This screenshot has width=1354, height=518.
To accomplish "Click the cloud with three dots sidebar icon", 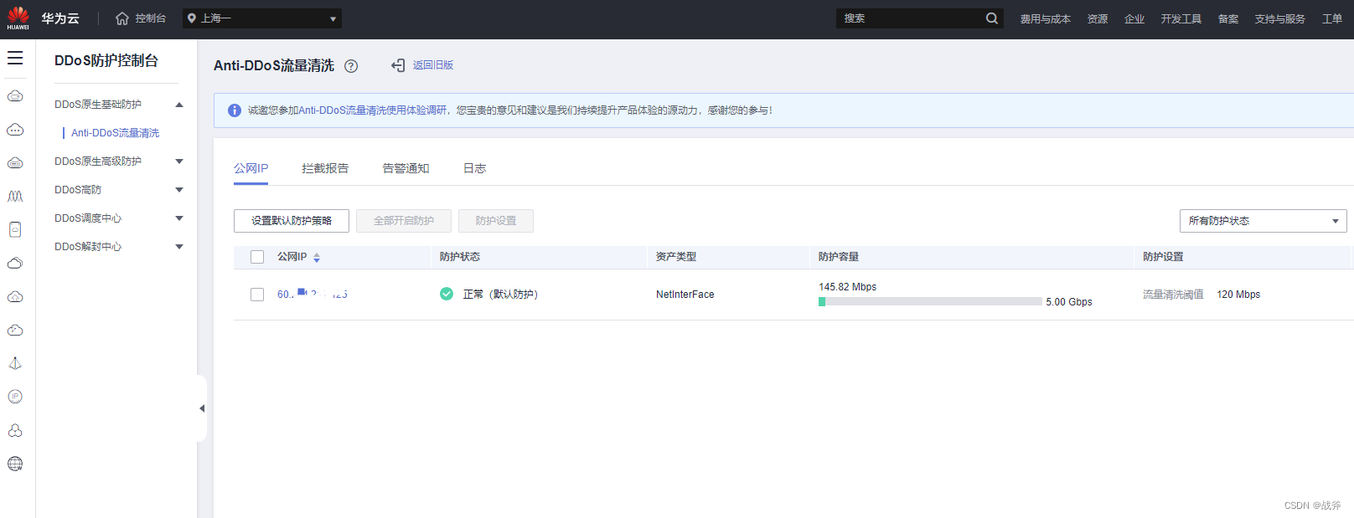I will click(15, 130).
